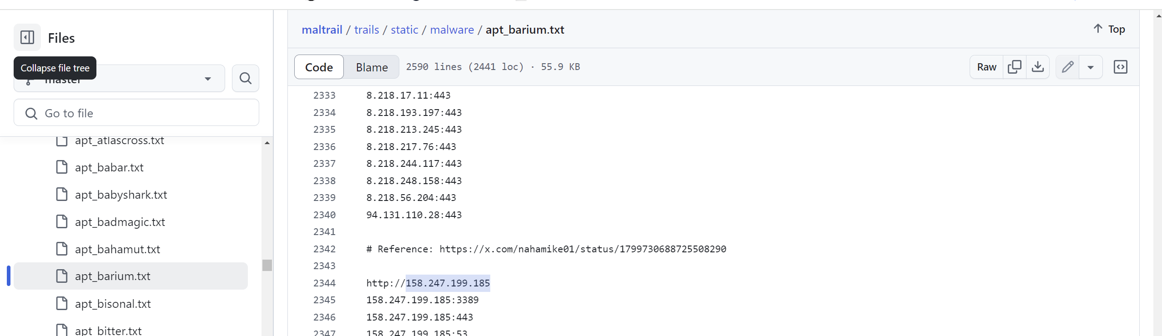The height and width of the screenshot is (336, 1162).
Task: Click the Files panel heading
Action: pos(61,38)
